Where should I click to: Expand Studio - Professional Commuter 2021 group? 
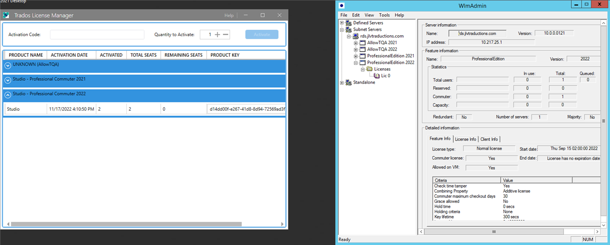point(8,80)
